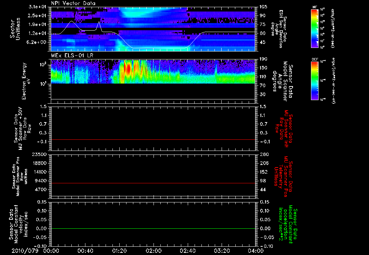Click the '60' sun elevation axis value
Viewport: 369px width, 255px height.
pos(262,33)
